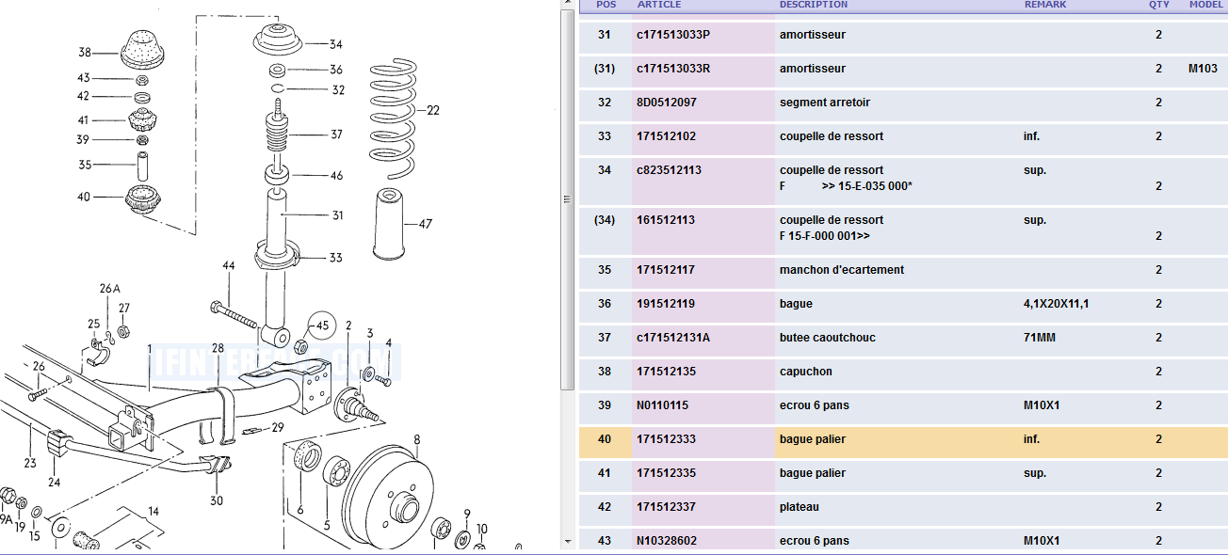Click article number 171512102
Screen dimensions: 1228x555
pos(667,136)
